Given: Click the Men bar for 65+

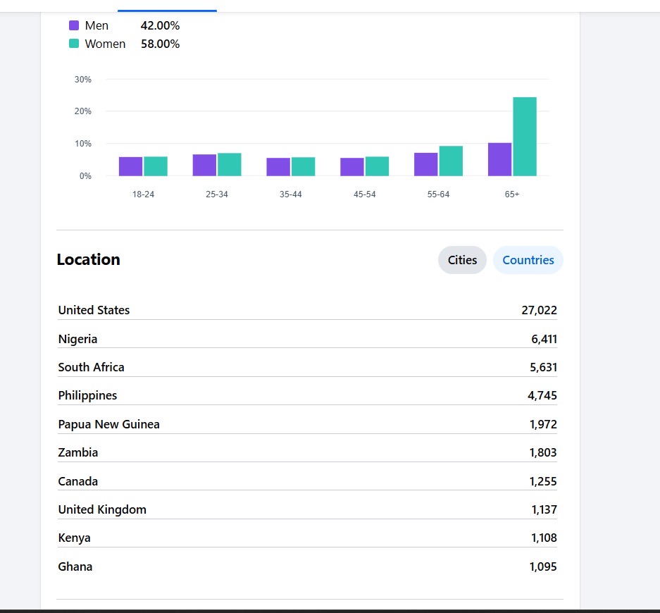Looking at the screenshot, I should (x=499, y=159).
